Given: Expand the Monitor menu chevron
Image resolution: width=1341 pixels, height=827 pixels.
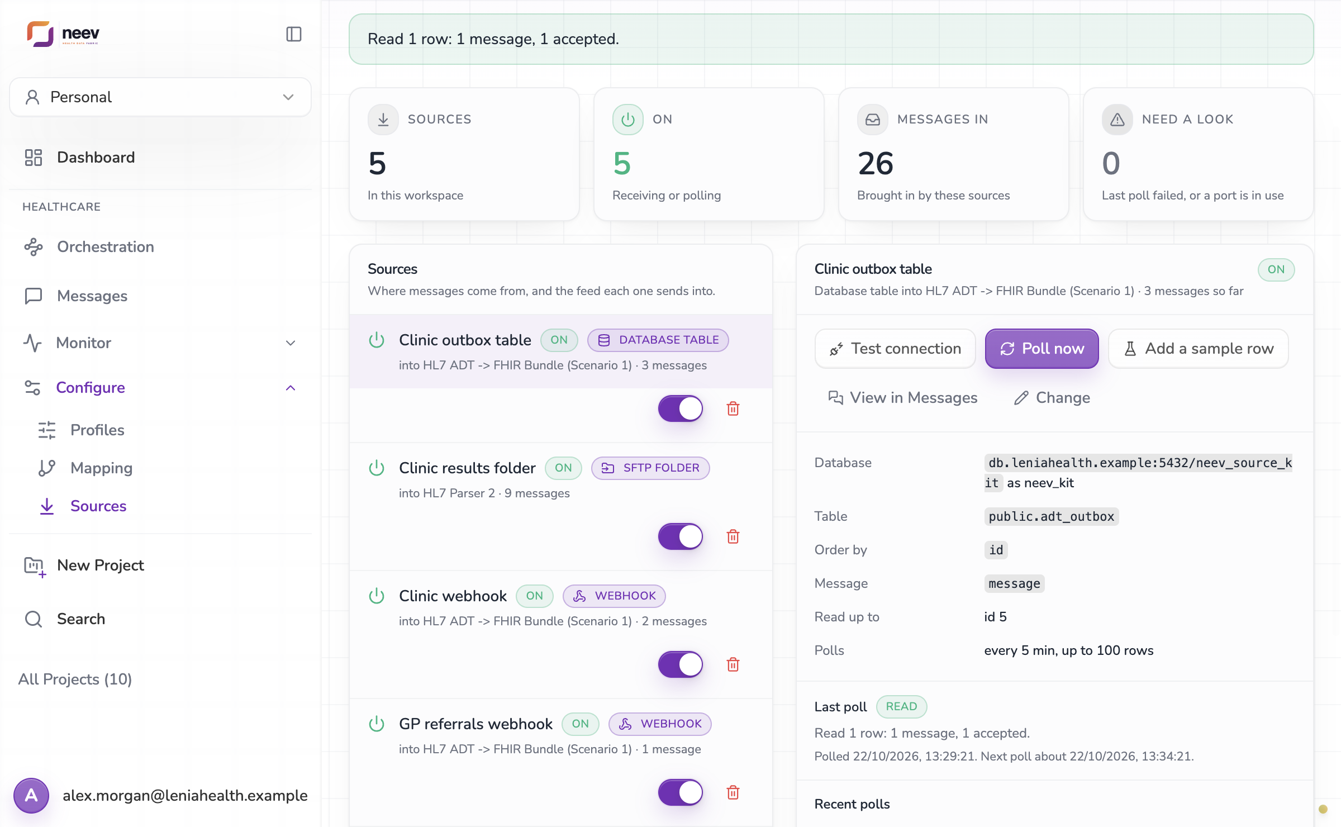Looking at the screenshot, I should [x=291, y=343].
